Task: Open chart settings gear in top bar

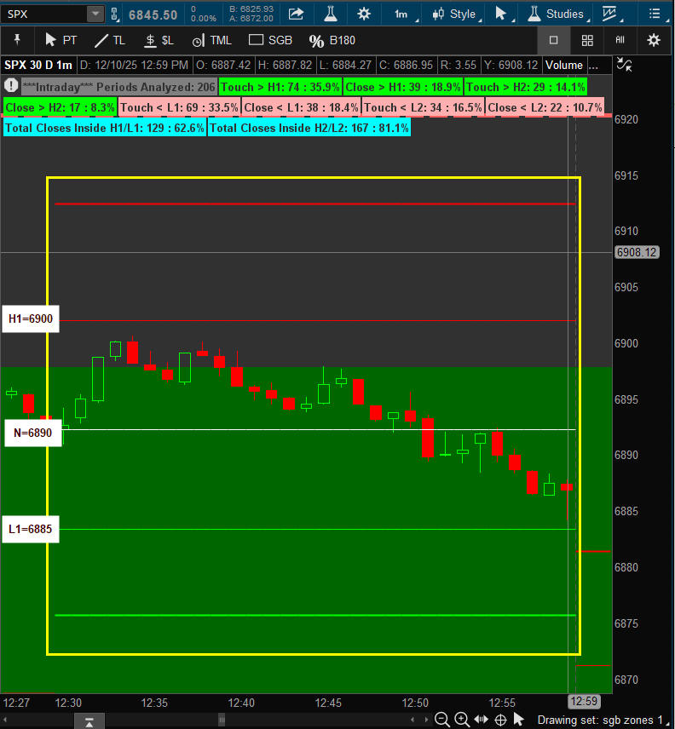Action: (x=364, y=14)
